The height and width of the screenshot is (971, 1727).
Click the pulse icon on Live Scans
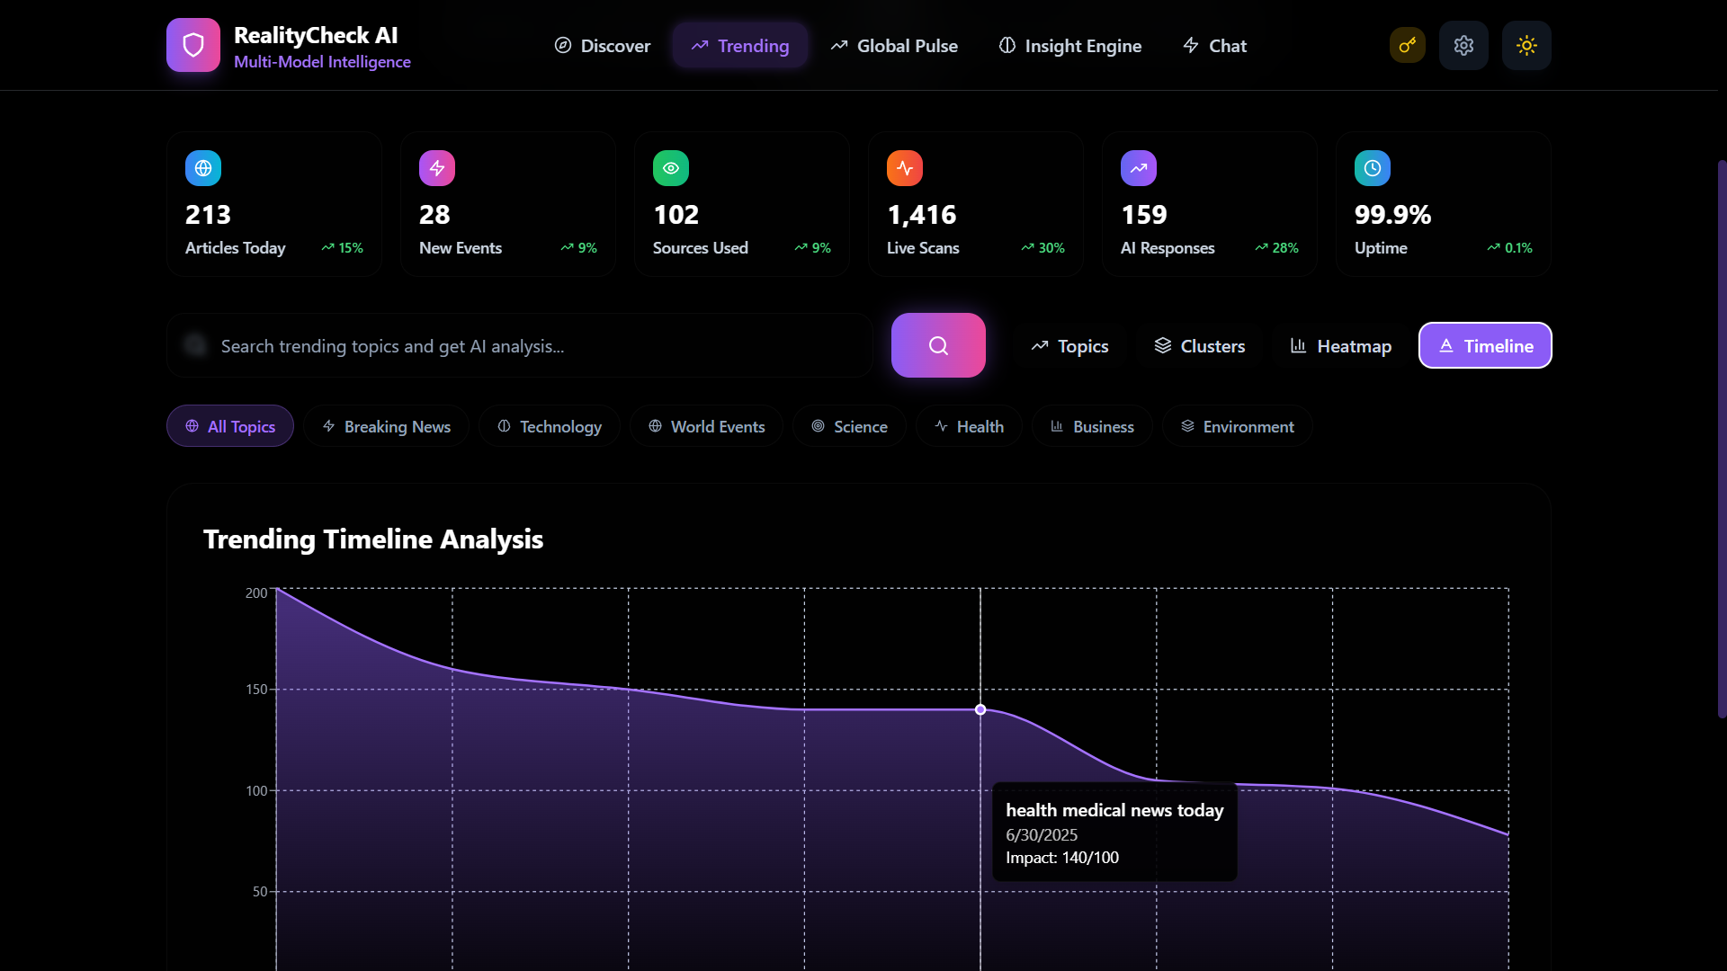click(x=905, y=168)
